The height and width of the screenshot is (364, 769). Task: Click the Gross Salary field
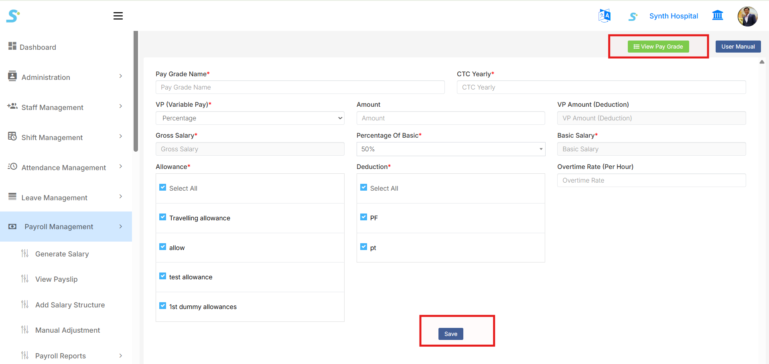(x=250, y=149)
